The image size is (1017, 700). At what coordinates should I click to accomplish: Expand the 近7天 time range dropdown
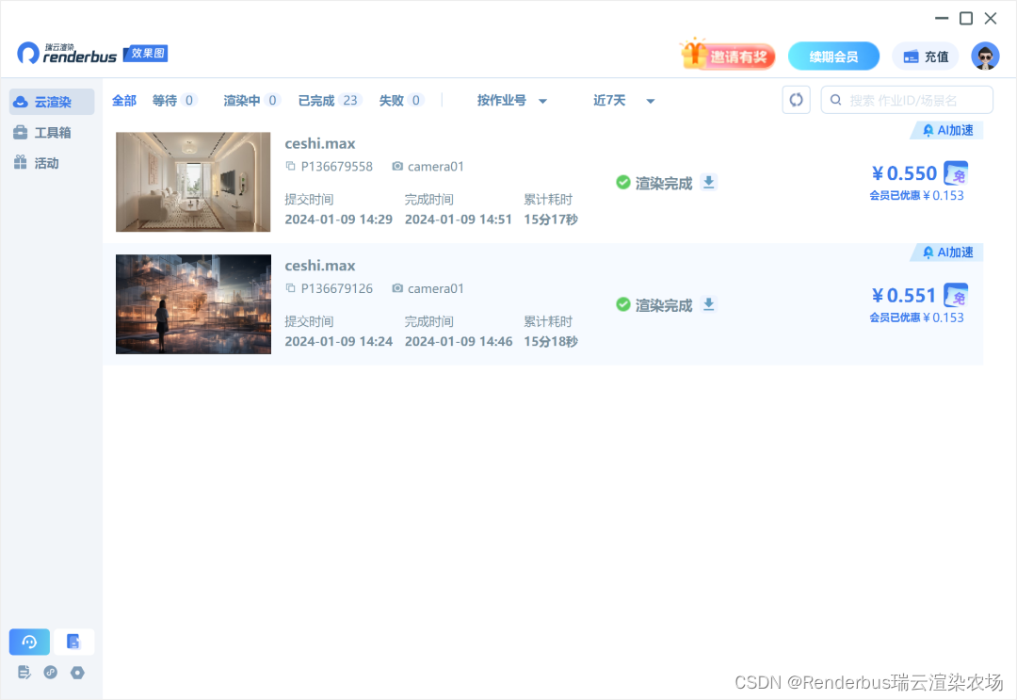[624, 101]
